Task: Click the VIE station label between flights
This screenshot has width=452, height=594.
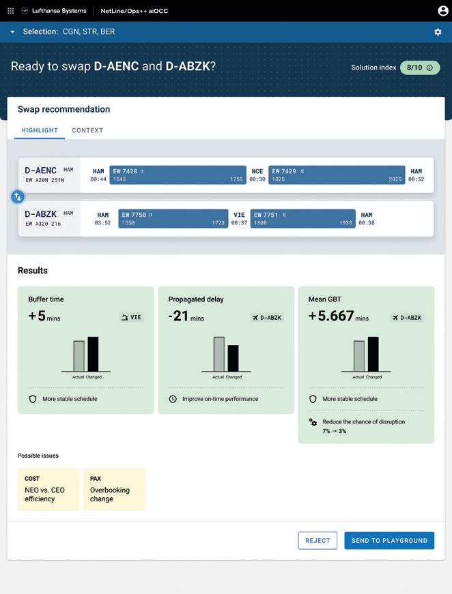Action: tap(239, 215)
